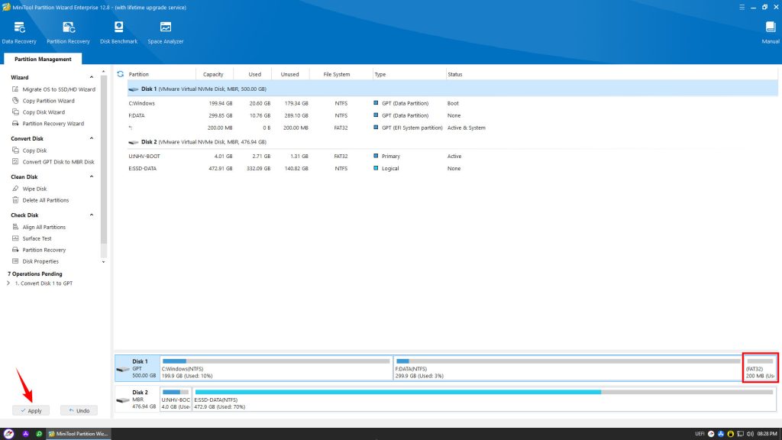
Task: Select the E:SSD-DATA partition row
Action: pos(452,169)
